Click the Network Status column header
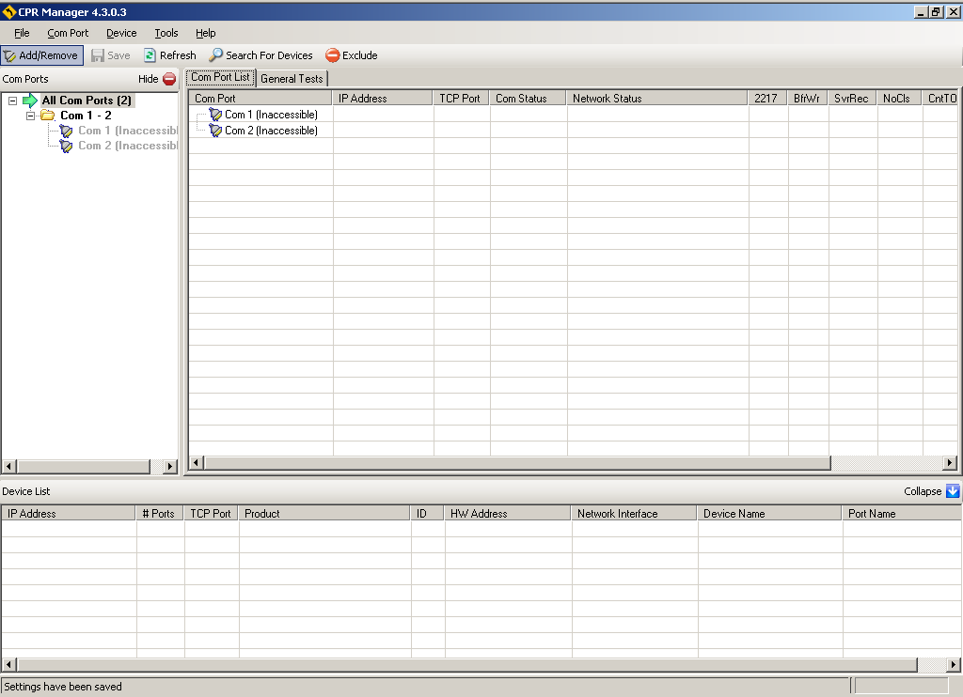This screenshot has width=963, height=697. point(656,98)
